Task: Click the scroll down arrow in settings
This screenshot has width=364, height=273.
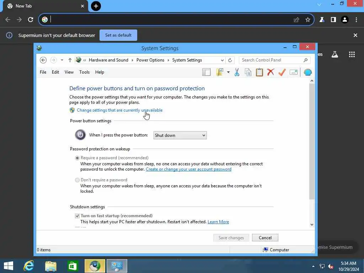Action: pos(312,225)
